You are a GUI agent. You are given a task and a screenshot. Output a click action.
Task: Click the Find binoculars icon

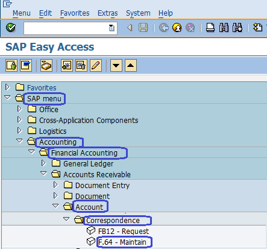(x=224, y=28)
